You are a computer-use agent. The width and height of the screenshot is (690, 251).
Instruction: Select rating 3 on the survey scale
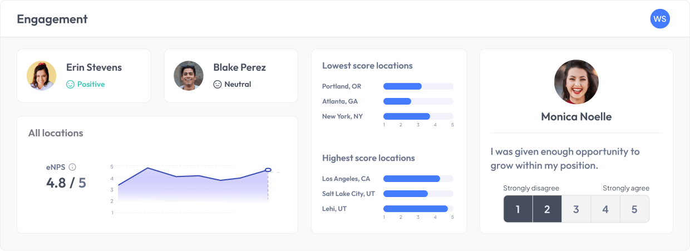point(576,209)
